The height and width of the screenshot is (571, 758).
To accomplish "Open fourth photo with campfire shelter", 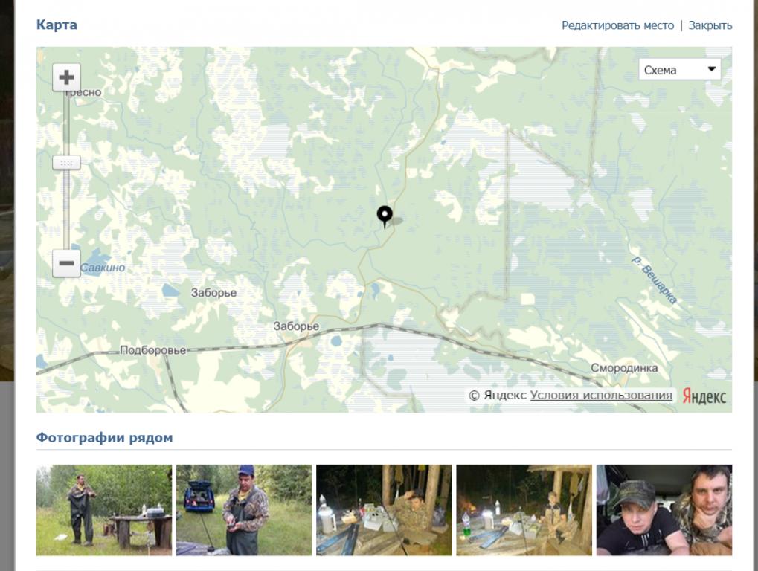I will (524, 510).
